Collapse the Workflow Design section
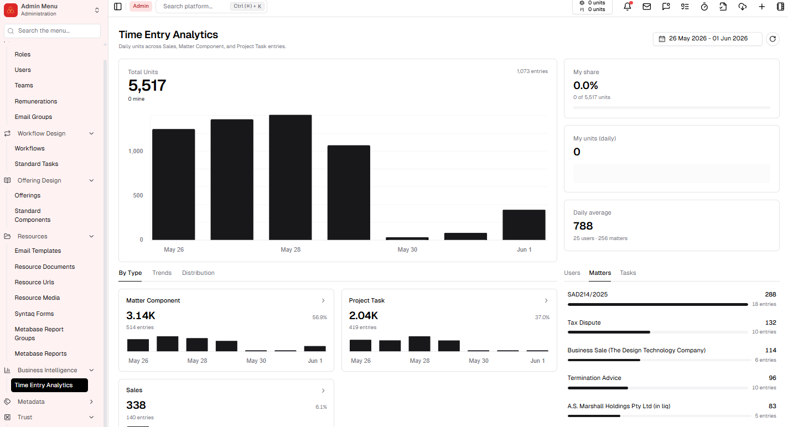Viewport: 788px width, 427px height. pyautogui.click(x=91, y=133)
